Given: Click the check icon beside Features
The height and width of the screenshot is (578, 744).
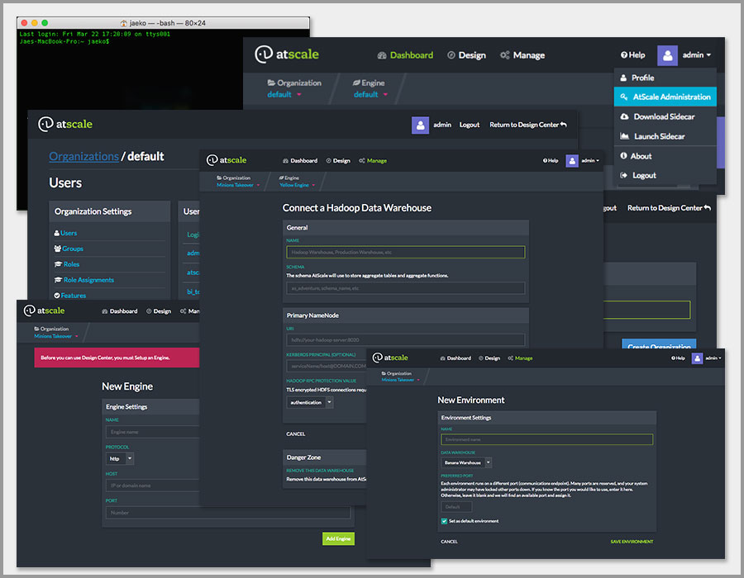Looking at the screenshot, I should (57, 296).
